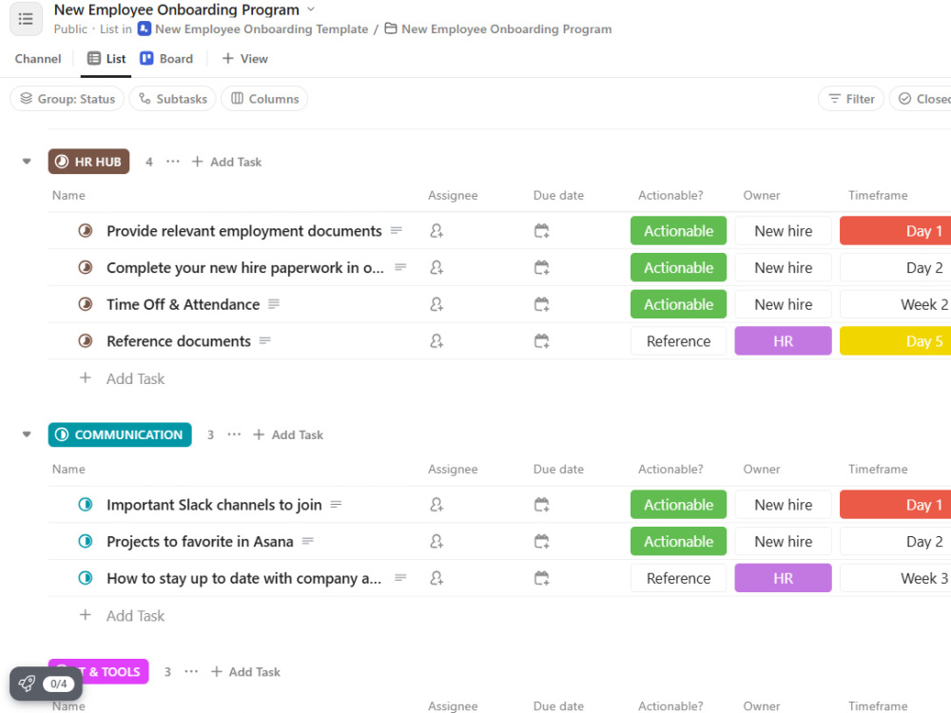Viewport: 951px width, 713px height.
Task: Assign someone to Complete your new hire paperwork
Action: (x=437, y=267)
